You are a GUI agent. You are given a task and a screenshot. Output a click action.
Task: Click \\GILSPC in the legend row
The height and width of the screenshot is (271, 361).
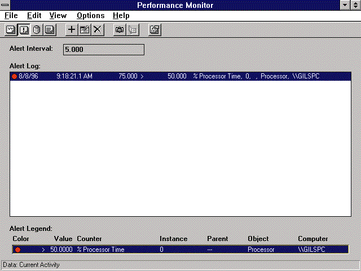pos(311,250)
